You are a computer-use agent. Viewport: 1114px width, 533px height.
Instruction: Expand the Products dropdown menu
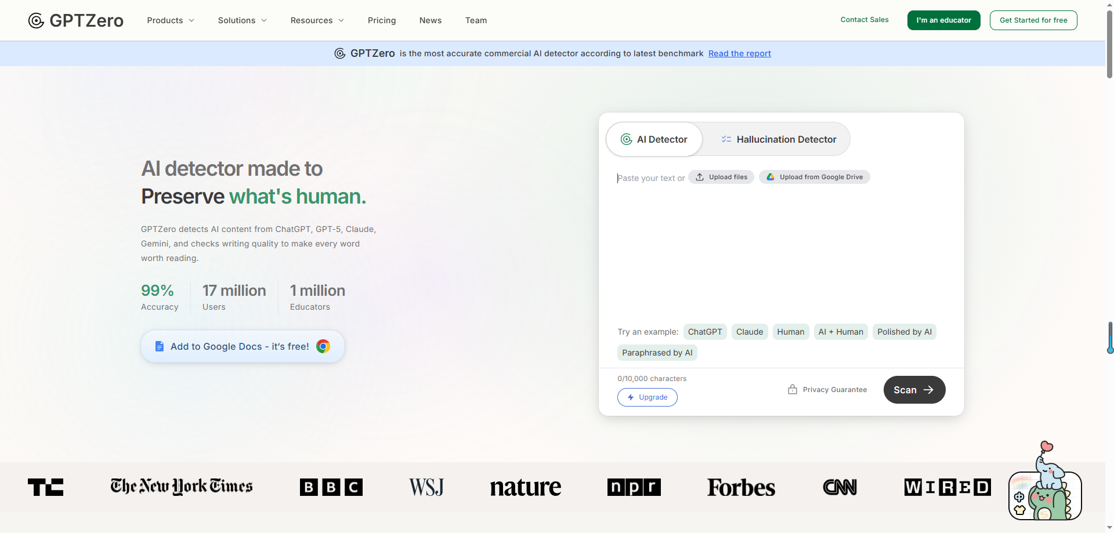pyautogui.click(x=171, y=20)
